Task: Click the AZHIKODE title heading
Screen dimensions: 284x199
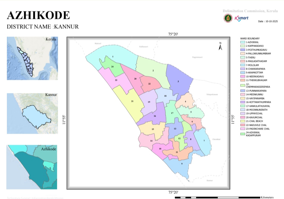Action: click(38, 15)
